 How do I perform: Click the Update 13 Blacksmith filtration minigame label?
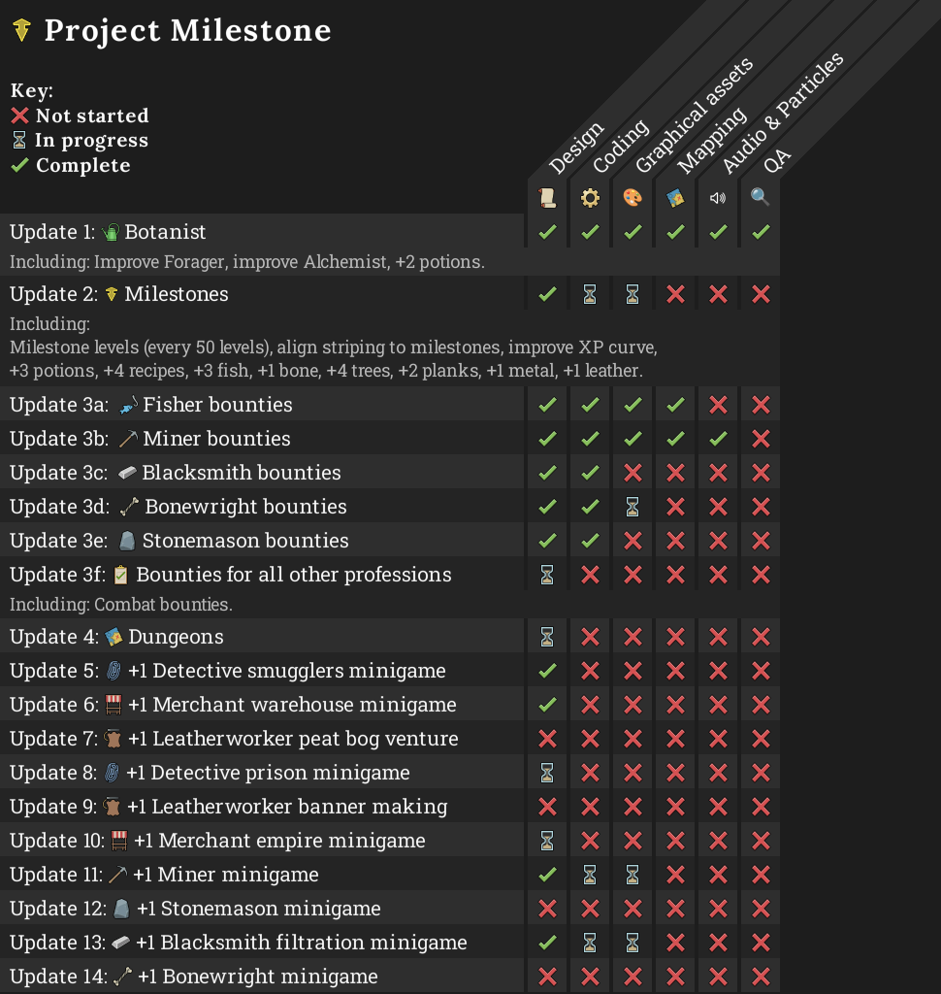coord(301,943)
